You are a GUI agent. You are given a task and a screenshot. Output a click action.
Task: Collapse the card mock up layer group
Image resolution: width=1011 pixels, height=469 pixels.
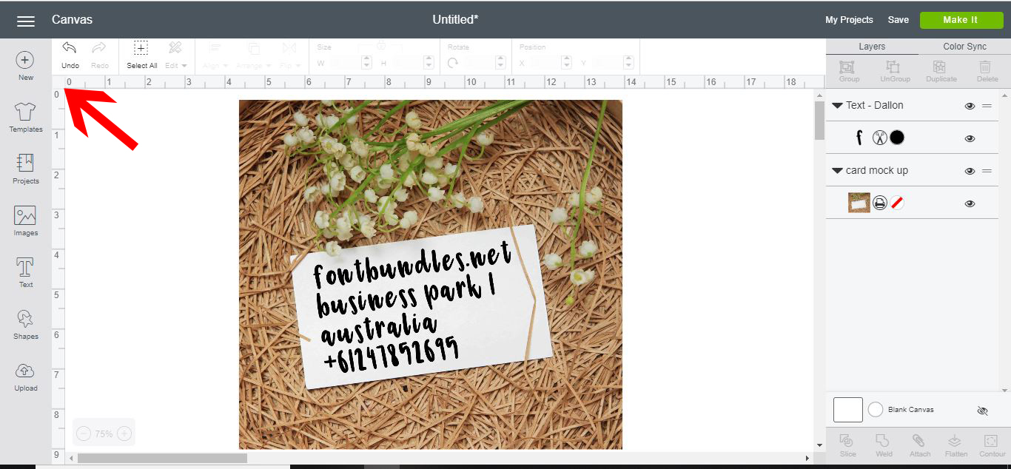pos(837,171)
